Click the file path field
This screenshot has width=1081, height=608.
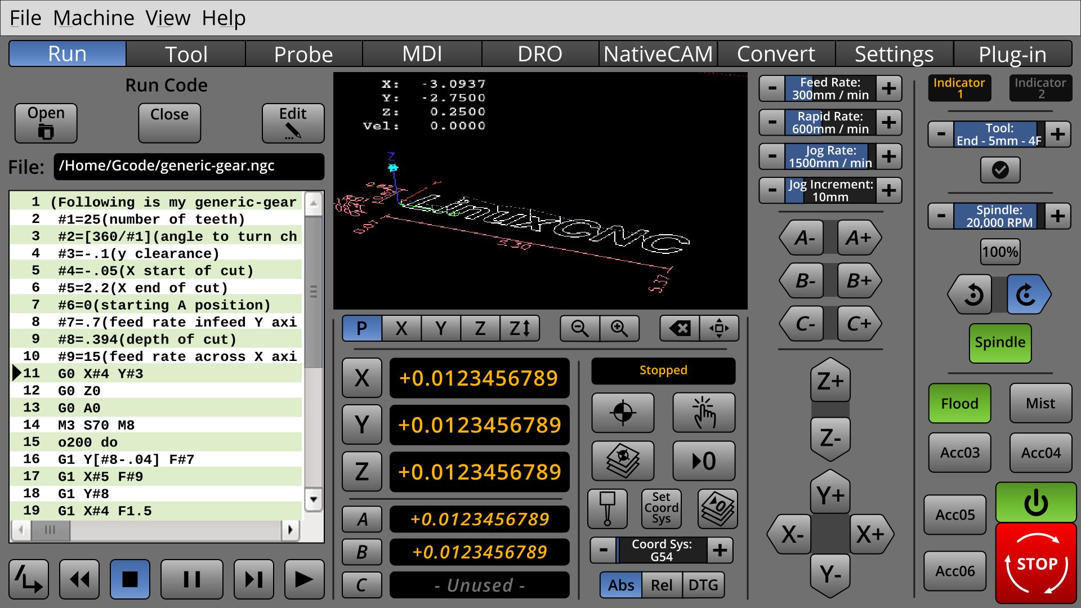click(x=189, y=166)
